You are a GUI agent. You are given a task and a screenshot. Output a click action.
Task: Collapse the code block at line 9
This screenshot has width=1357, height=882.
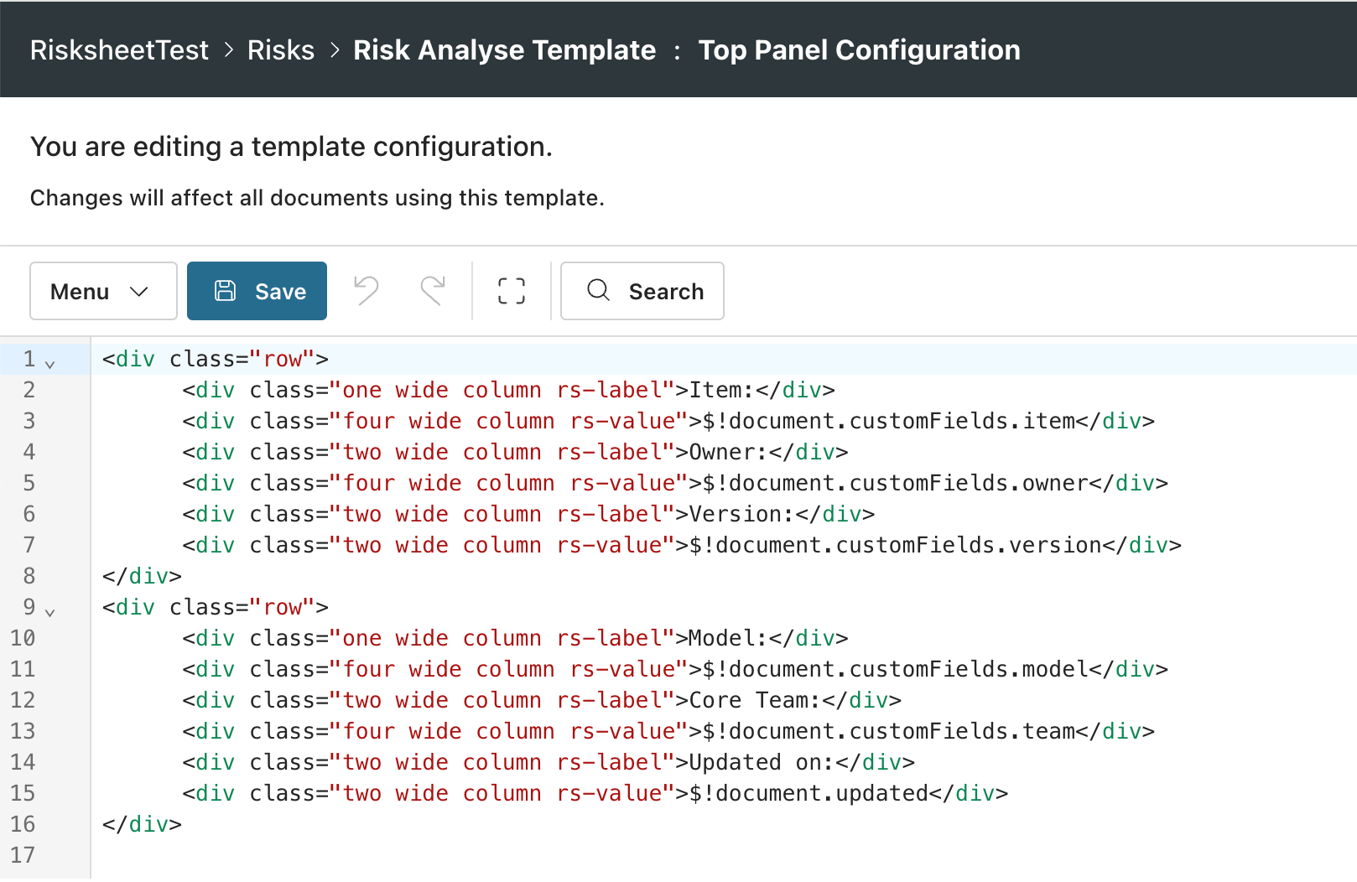(50, 611)
